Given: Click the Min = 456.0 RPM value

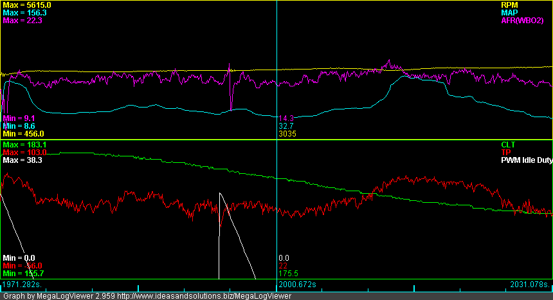Looking at the screenshot, I should point(23,134).
